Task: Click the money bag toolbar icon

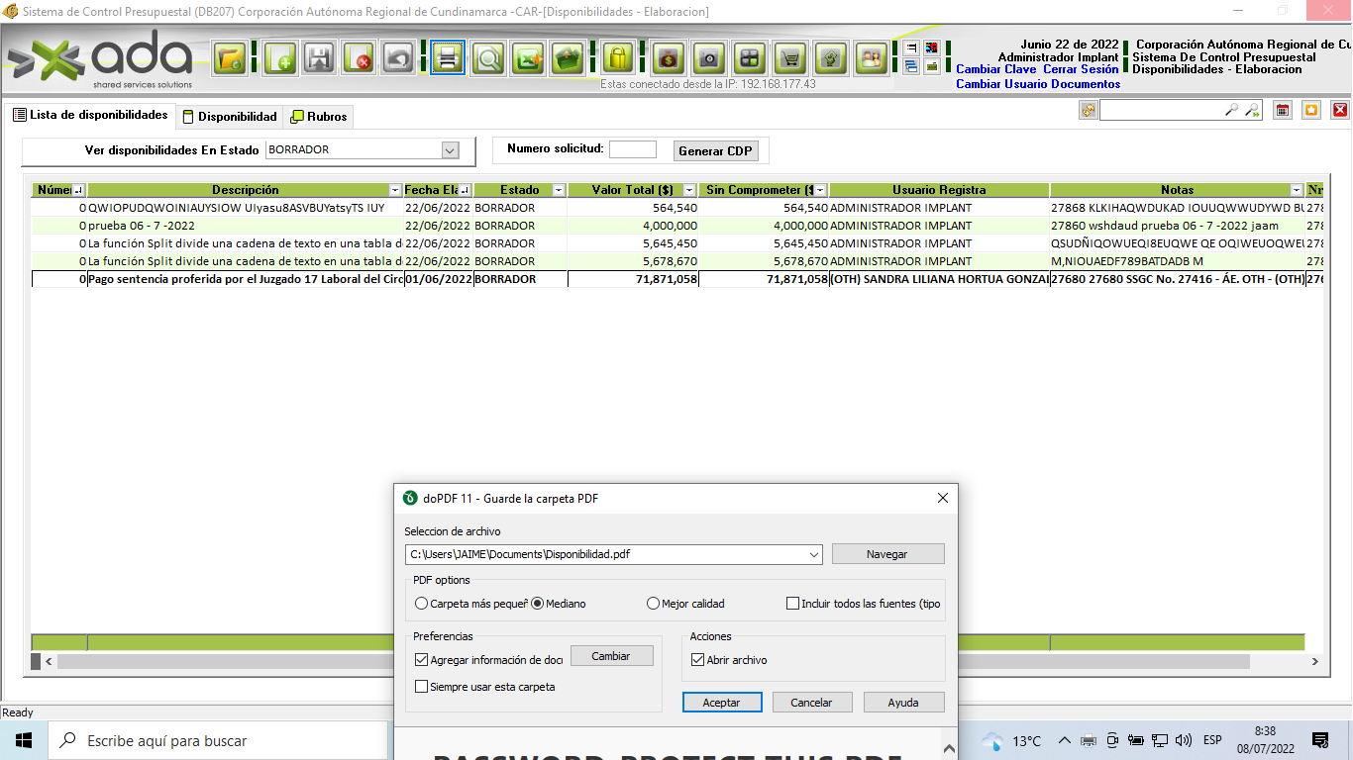Action: (x=668, y=58)
